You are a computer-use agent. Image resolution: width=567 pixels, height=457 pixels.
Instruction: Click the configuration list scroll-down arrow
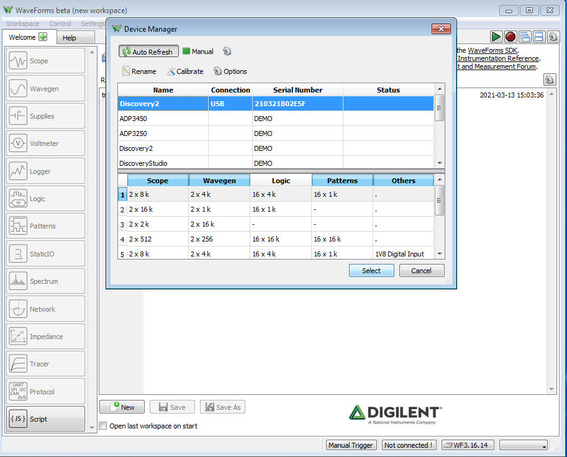pos(439,254)
